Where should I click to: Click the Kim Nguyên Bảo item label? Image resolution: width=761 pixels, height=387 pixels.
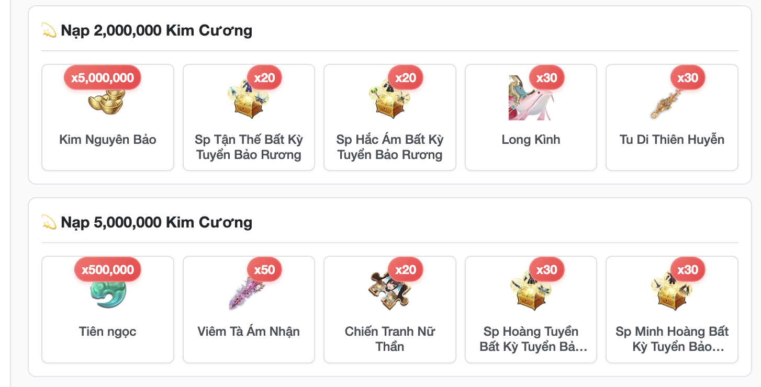108,140
